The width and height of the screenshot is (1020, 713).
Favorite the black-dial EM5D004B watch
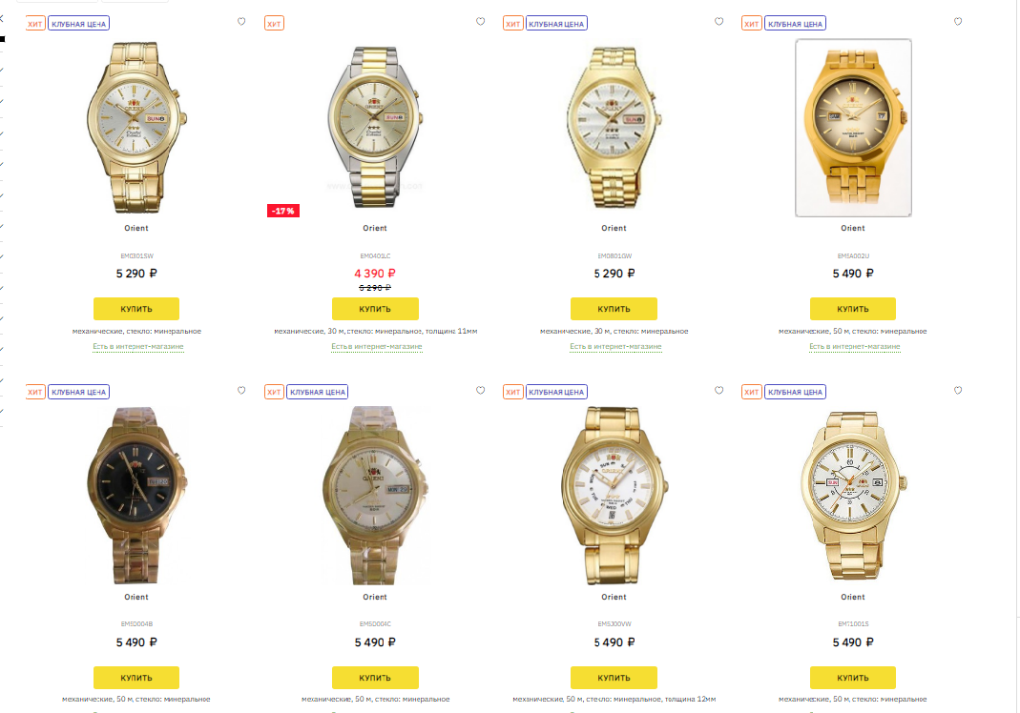pos(241,391)
